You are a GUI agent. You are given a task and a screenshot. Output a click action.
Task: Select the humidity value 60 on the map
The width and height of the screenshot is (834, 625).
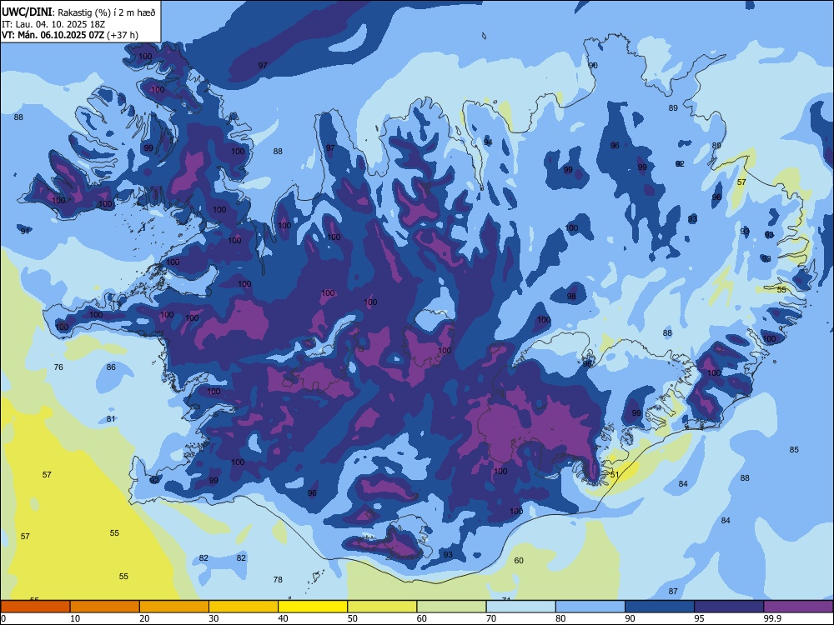click(519, 560)
